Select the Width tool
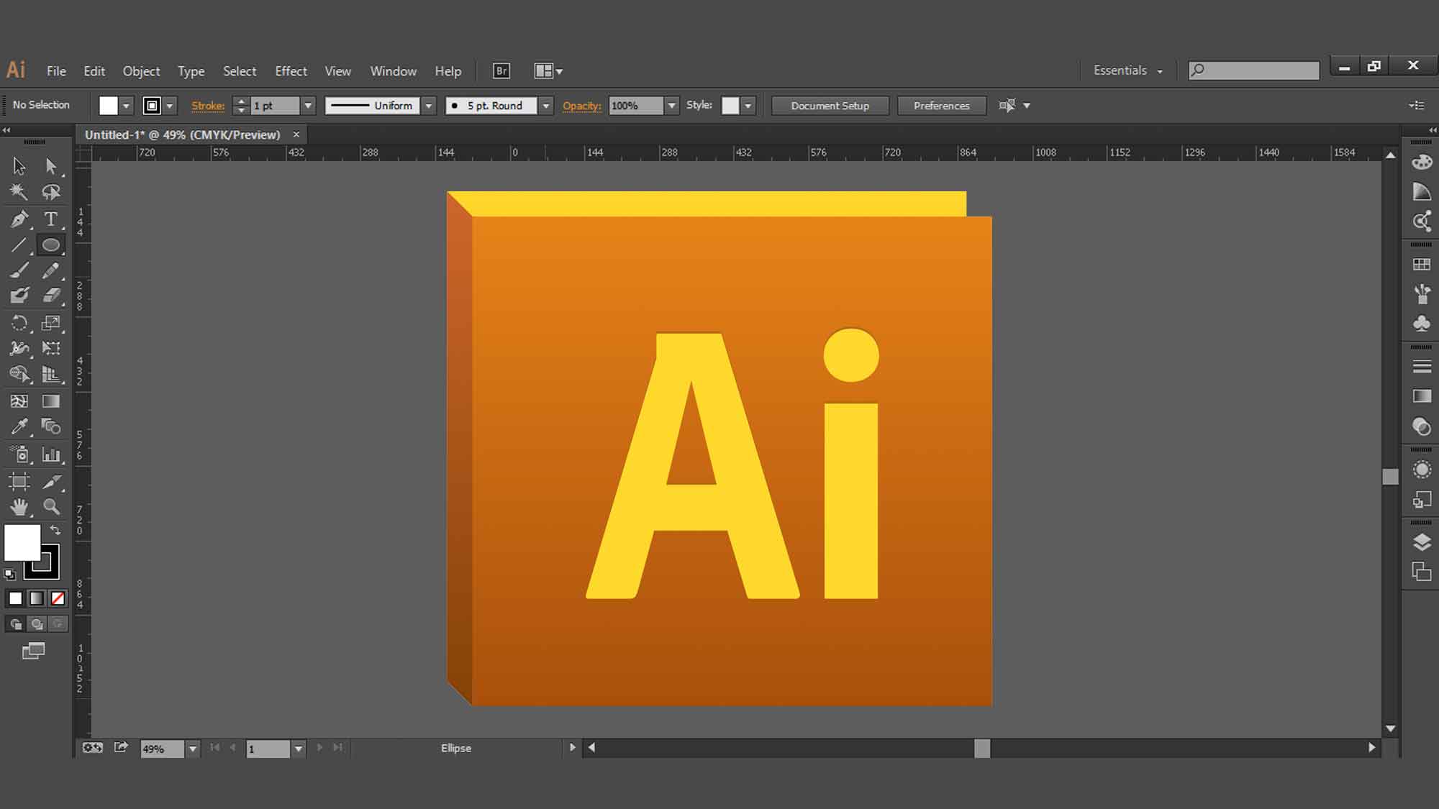Viewport: 1439px width, 809px height. tap(19, 349)
